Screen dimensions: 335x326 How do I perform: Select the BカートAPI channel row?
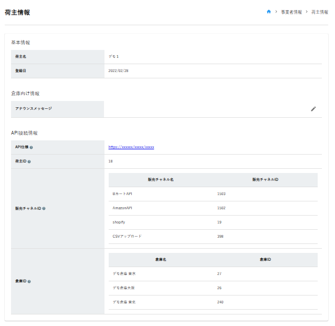tap(213, 193)
